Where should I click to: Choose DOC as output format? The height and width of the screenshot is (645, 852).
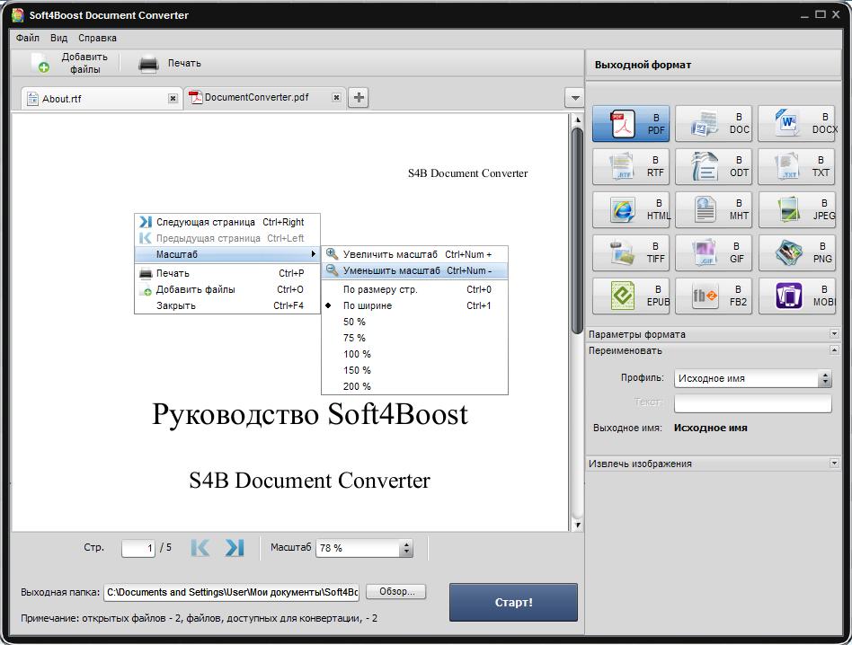[x=714, y=124]
